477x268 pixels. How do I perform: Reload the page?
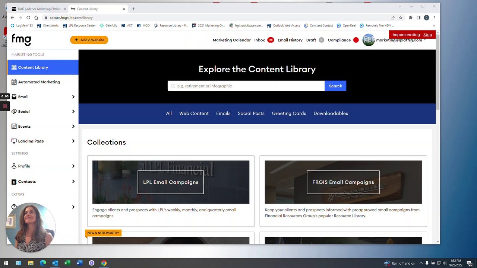[28, 17]
